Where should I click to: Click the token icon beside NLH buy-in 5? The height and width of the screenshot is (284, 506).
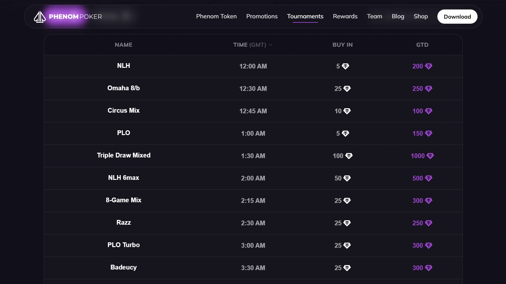tap(346, 66)
